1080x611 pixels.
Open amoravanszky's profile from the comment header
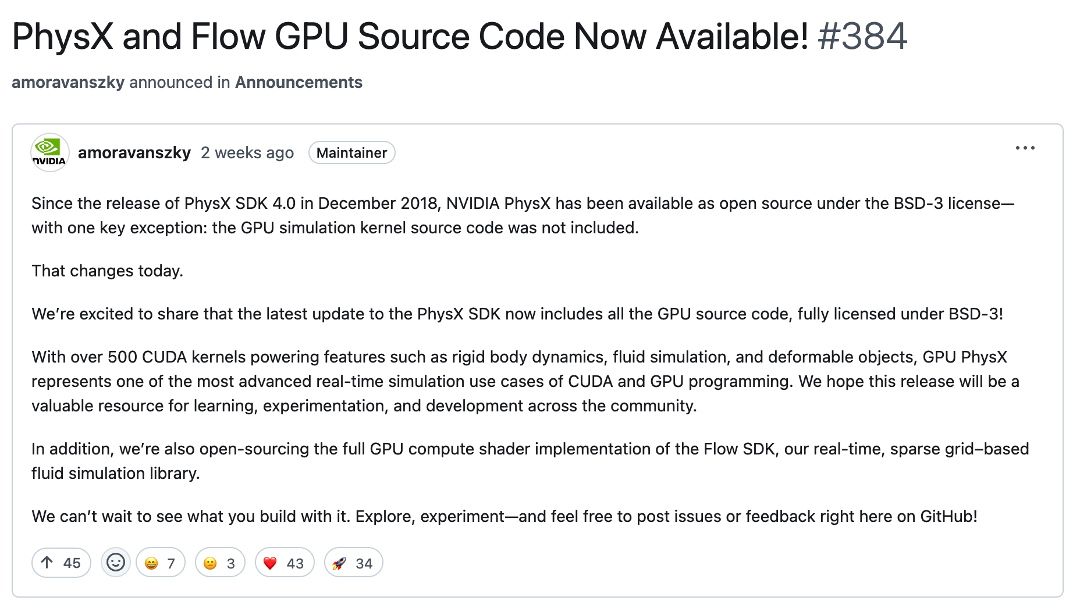135,152
